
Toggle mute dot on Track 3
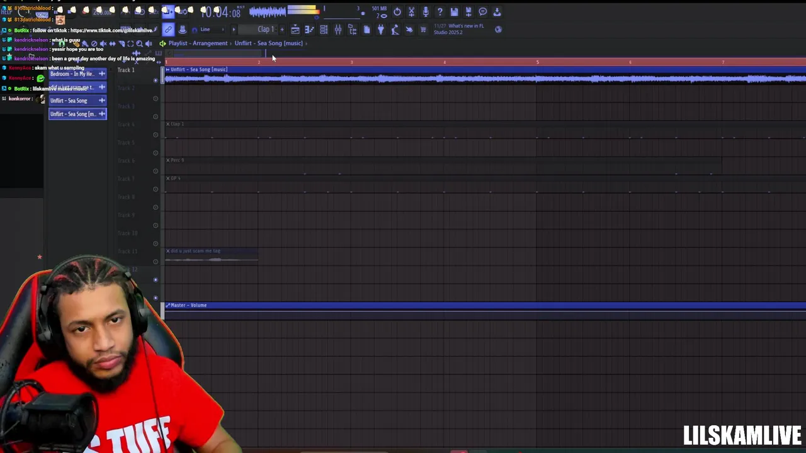click(156, 116)
